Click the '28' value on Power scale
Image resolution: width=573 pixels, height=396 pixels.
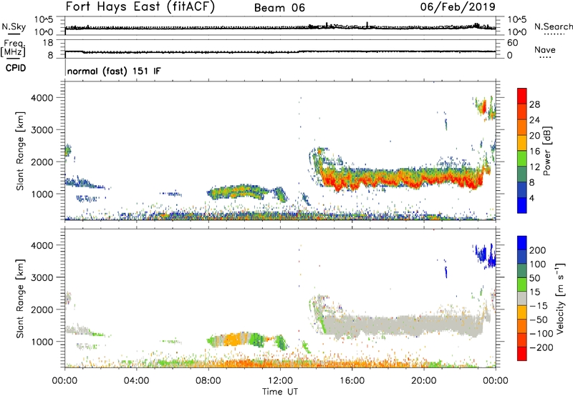(534, 104)
